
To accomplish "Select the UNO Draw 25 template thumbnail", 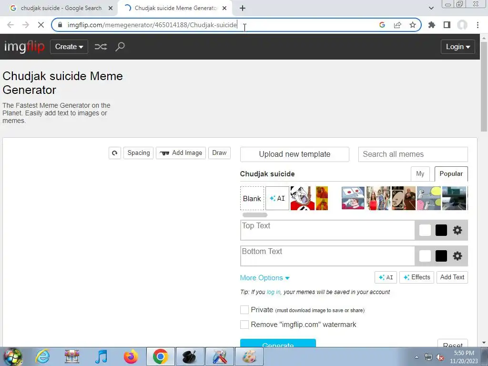I will 403,198.
